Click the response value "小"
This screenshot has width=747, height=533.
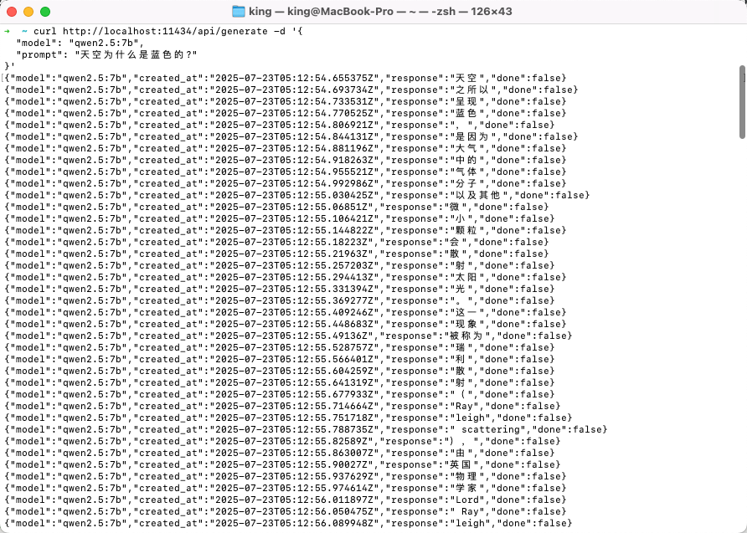coord(459,219)
